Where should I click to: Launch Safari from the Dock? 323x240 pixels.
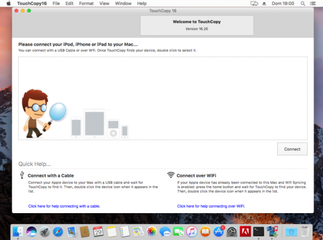point(58,232)
